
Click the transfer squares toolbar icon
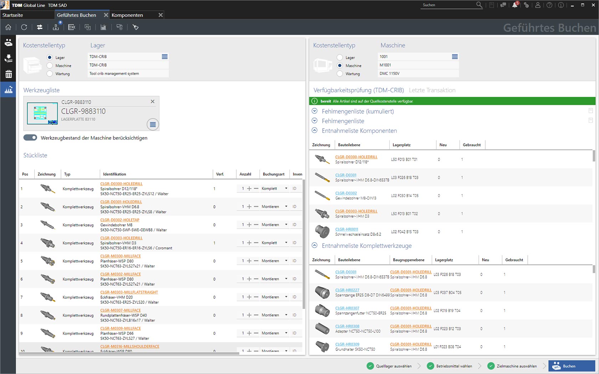click(x=87, y=27)
